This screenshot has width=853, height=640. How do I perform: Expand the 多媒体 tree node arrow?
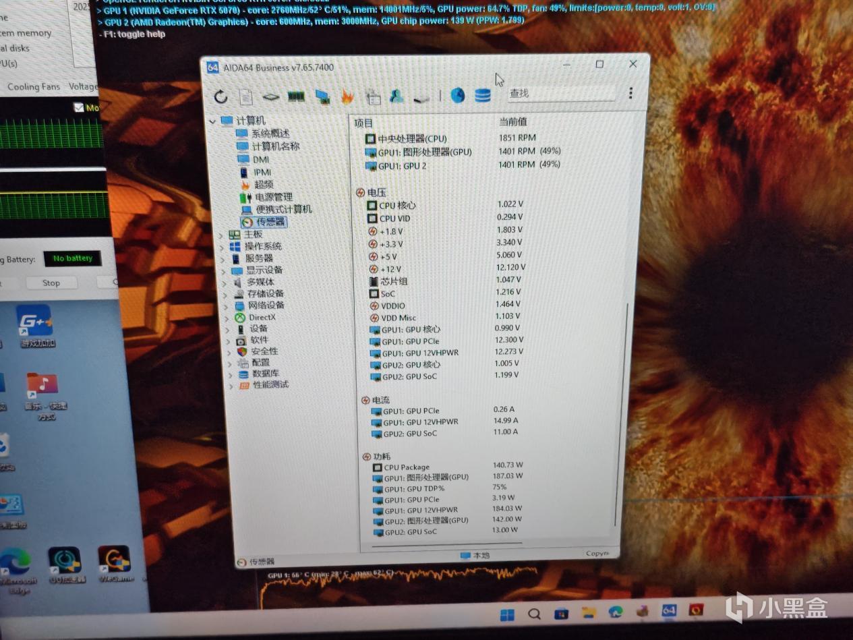pos(225,283)
